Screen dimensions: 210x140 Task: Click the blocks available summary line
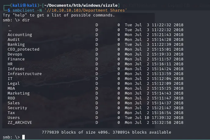106,132
